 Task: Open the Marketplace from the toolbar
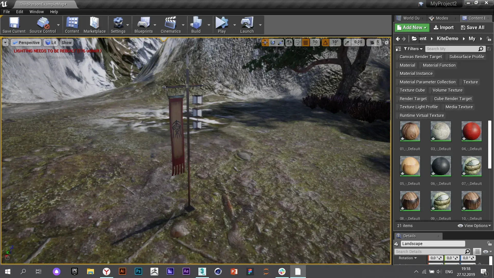click(94, 25)
